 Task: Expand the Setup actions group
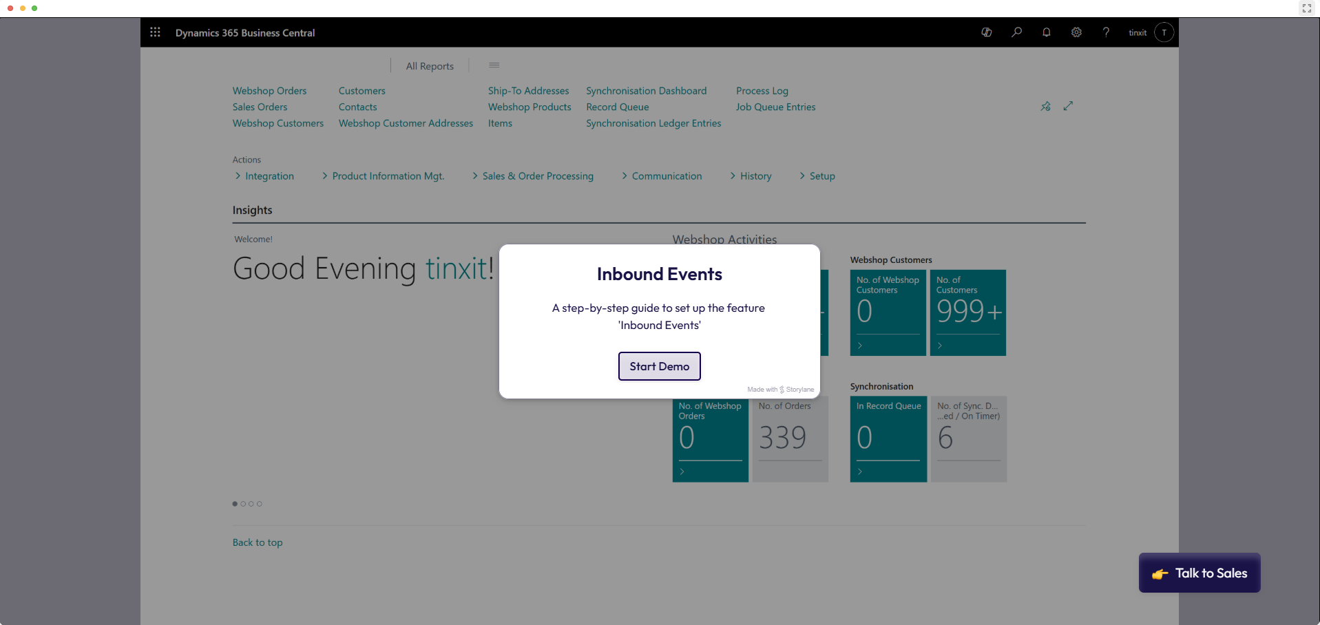(x=817, y=176)
